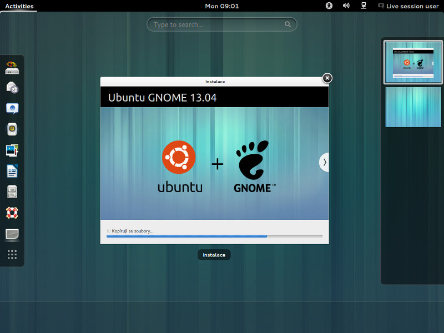Image resolution: width=444 pixels, height=333 pixels.
Task: Switch to the empty second workspace
Action: point(413,107)
